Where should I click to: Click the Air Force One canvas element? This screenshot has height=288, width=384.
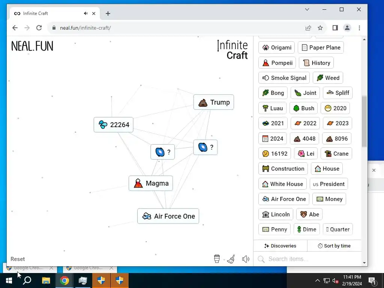pyautogui.click(x=168, y=216)
